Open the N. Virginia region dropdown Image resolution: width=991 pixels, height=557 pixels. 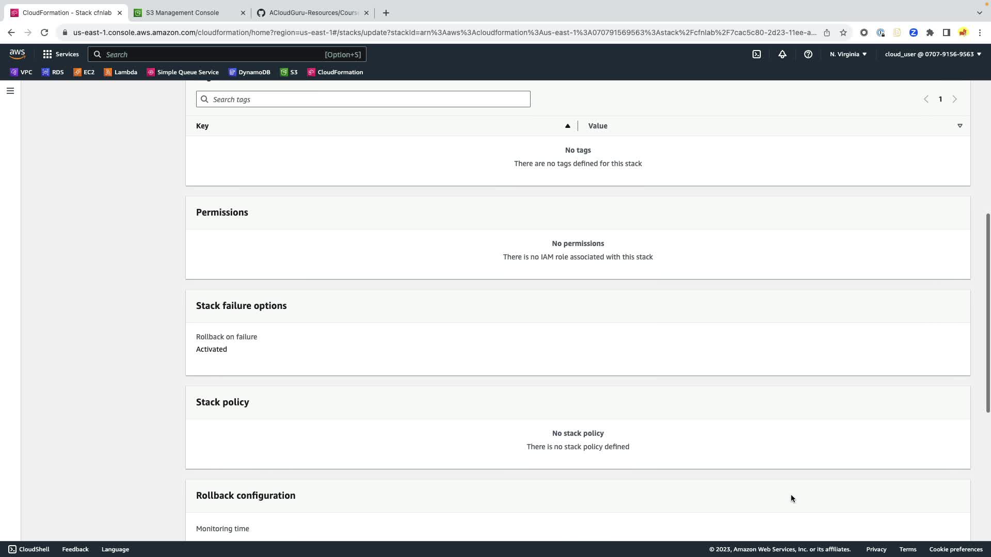click(848, 54)
